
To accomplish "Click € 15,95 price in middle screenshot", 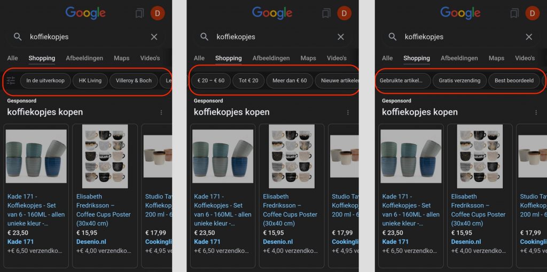I will tap(273, 233).
